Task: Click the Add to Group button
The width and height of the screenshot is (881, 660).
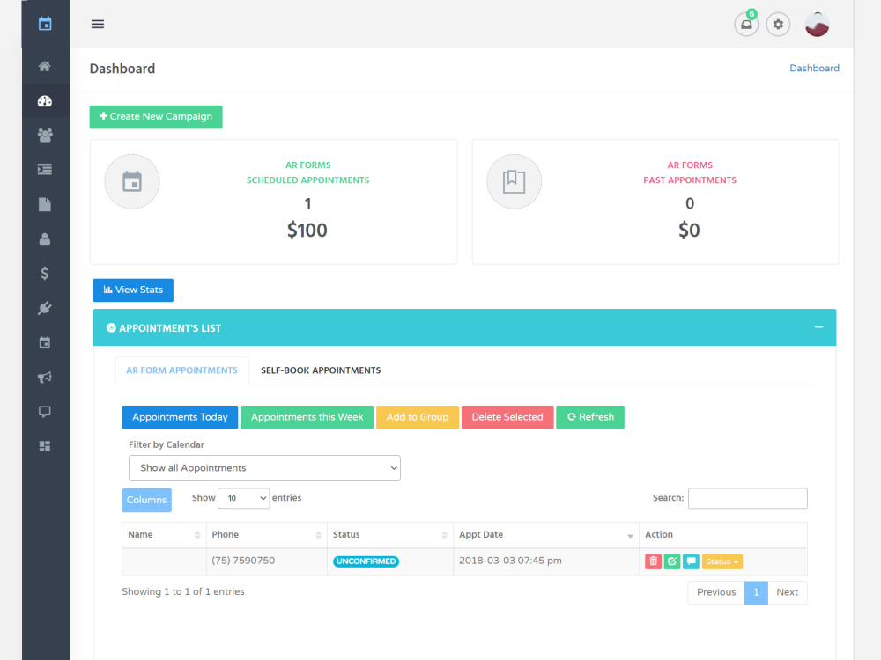Action: click(x=418, y=417)
